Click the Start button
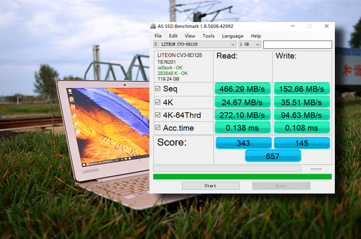 click(211, 186)
